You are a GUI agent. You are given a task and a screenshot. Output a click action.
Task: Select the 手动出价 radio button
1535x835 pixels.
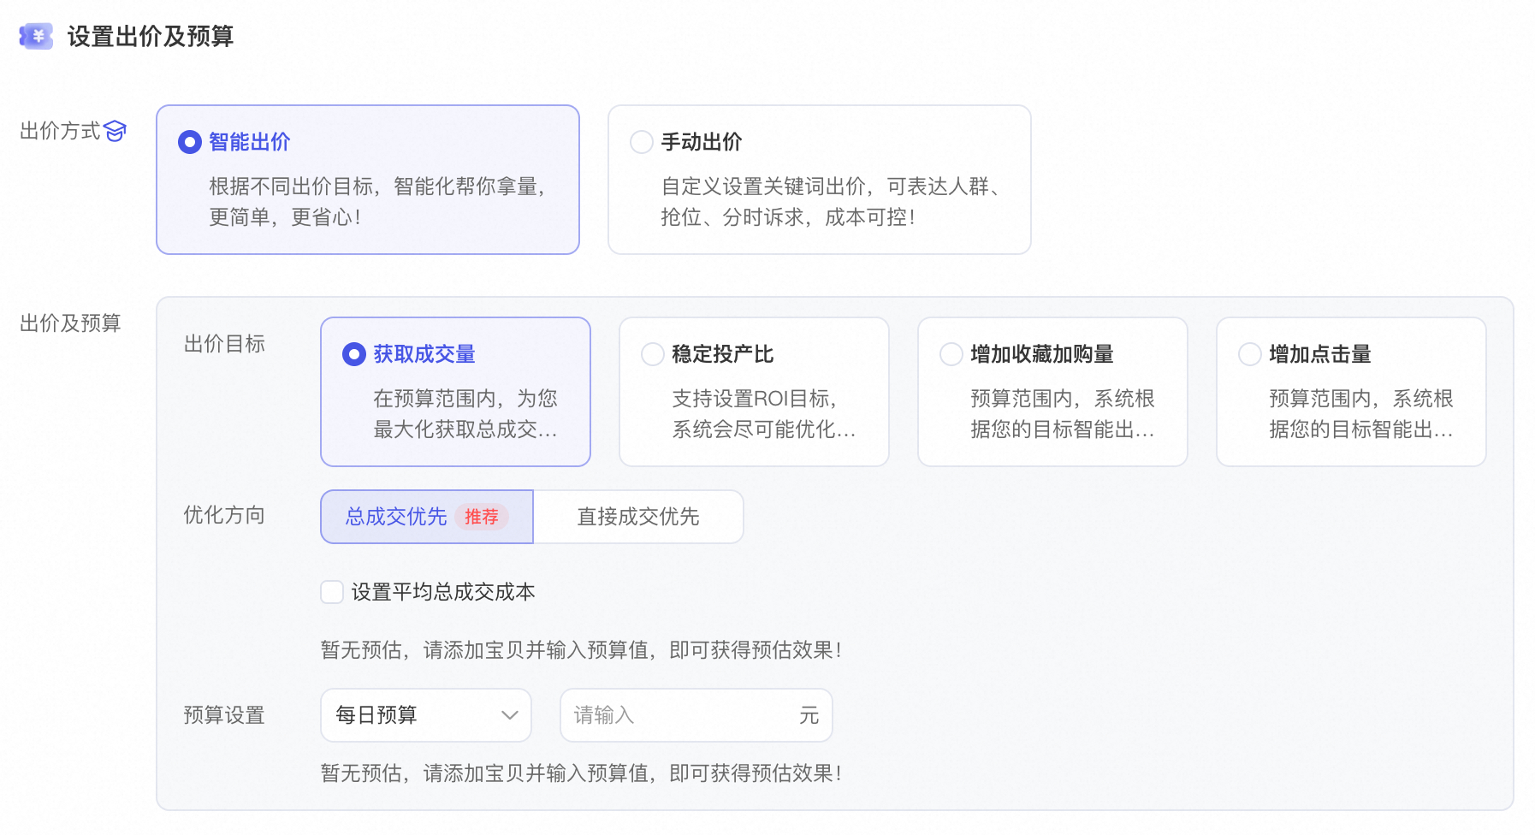point(641,142)
